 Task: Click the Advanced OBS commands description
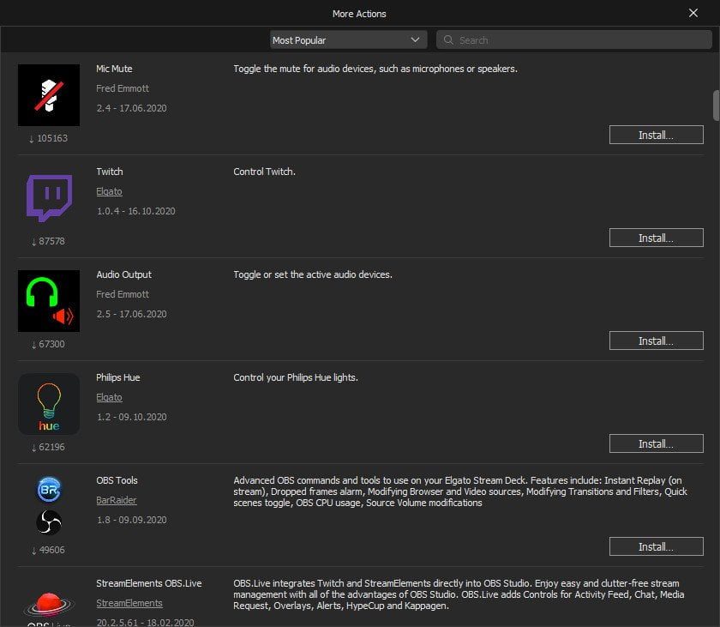[x=460, y=491]
